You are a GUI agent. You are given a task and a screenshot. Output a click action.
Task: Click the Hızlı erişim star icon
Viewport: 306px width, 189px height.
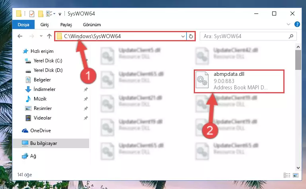25,51
